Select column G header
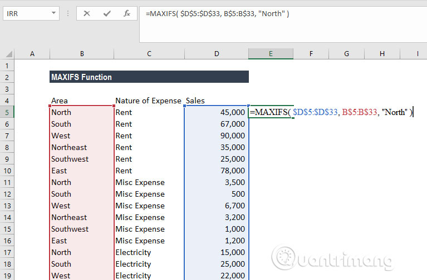Image resolution: width=427 pixels, height=280 pixels. [x=346, y=54]
